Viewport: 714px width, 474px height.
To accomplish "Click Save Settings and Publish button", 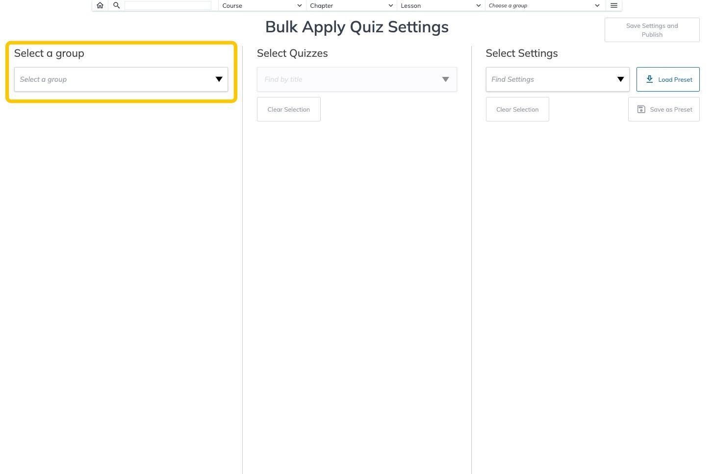I will (x=652, y=30).
